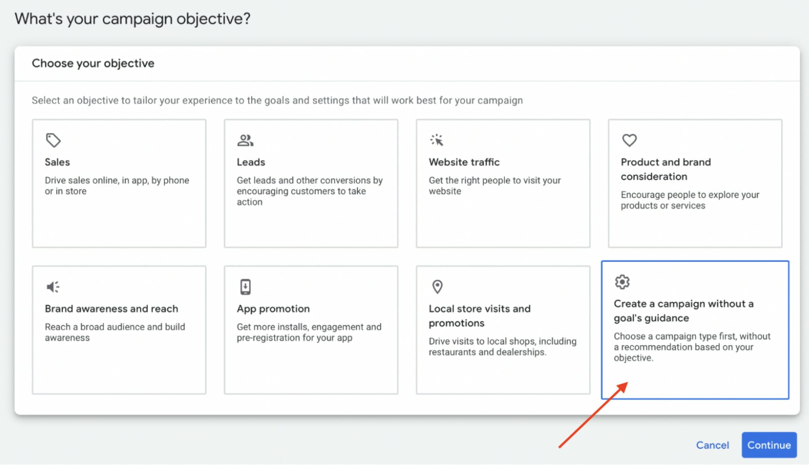Screen dimensions: 809x466
Task: Click the price tag icon on the Sales card
Action: coord(53,140)
